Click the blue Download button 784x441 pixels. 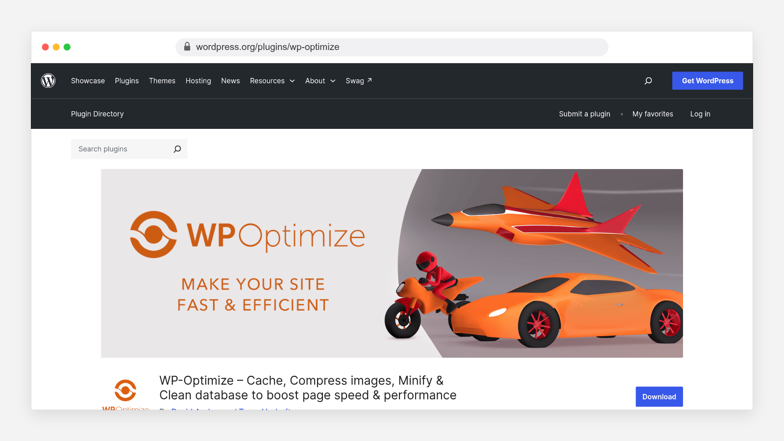click(659, 397)
